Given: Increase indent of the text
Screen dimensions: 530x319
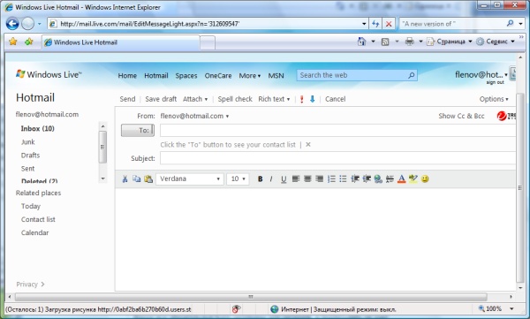Looking at the screenshot, I should [x=367, y=178].
